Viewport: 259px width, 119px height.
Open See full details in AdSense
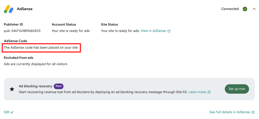point(230,112)
